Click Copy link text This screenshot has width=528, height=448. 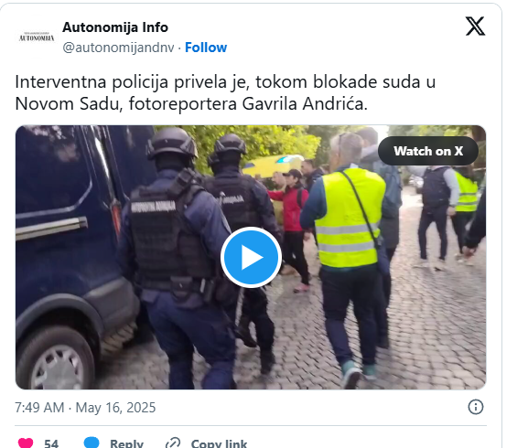click(219, 443)
